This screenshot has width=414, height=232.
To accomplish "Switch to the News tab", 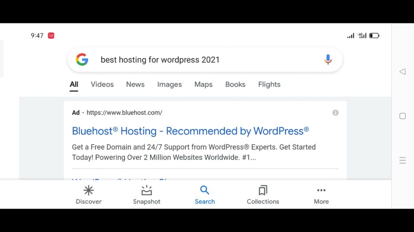I will [x=135, y=85].
